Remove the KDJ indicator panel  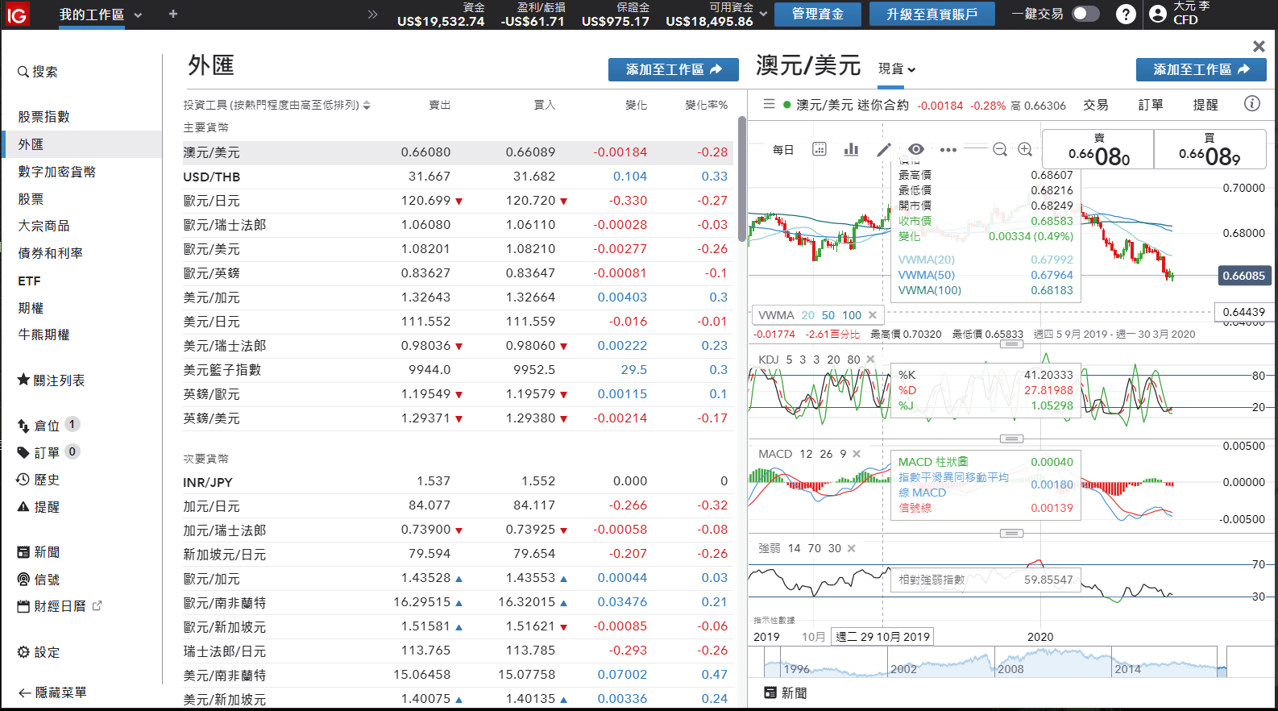pyautogui.click(x=870, y=360)
